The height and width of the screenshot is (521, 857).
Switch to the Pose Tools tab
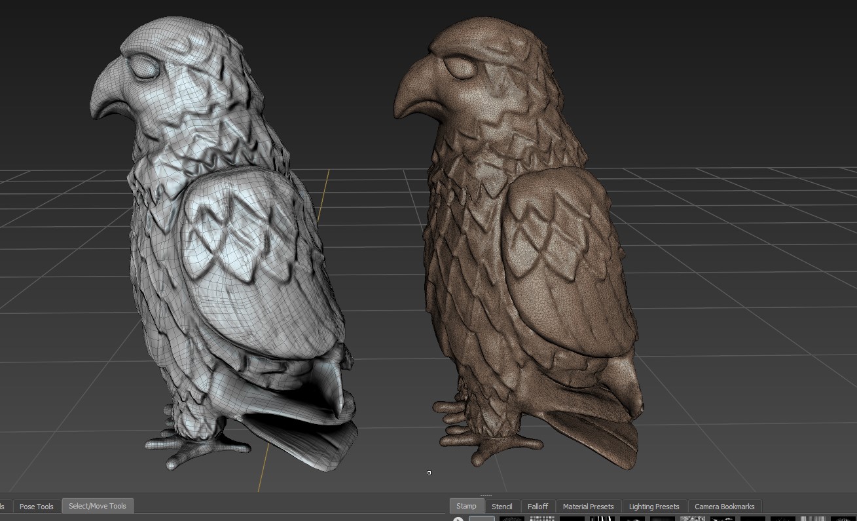point(36,506)
